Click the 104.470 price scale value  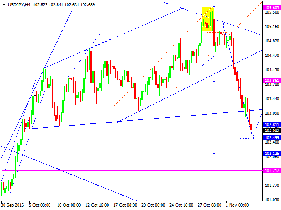point(272,56)
